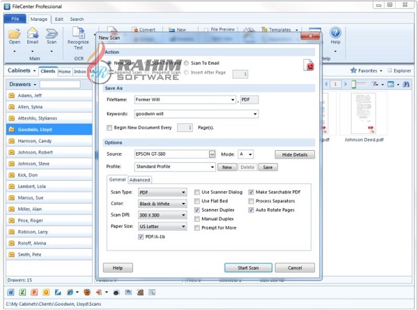This screenshot has height=310, width=418.
Task: Open the FileName dropdown
Action: tap(233, 100)
